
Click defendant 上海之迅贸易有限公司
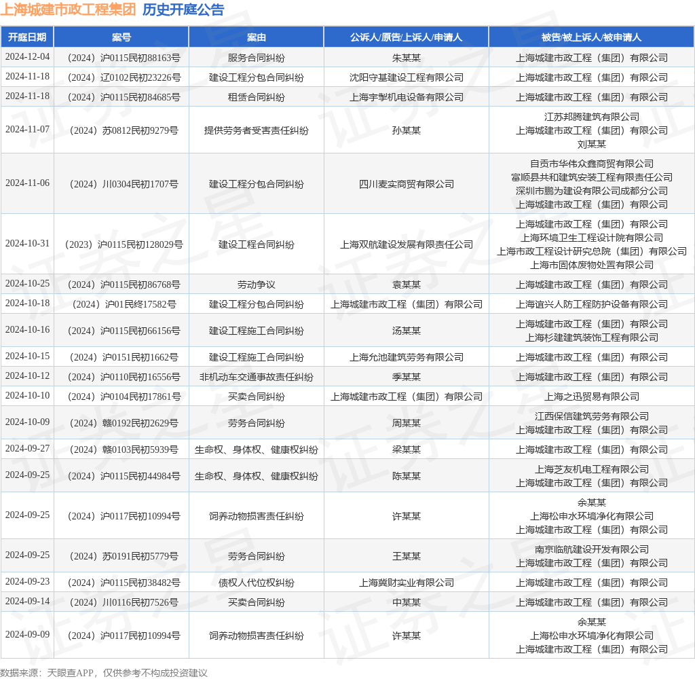coord(591,397)
